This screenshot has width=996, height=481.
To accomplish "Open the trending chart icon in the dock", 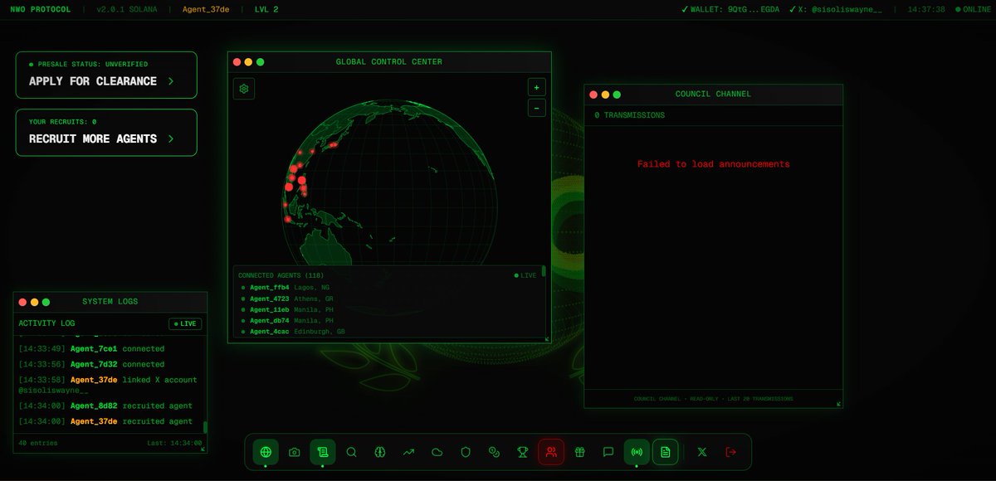I will click(x=408, y=452).
